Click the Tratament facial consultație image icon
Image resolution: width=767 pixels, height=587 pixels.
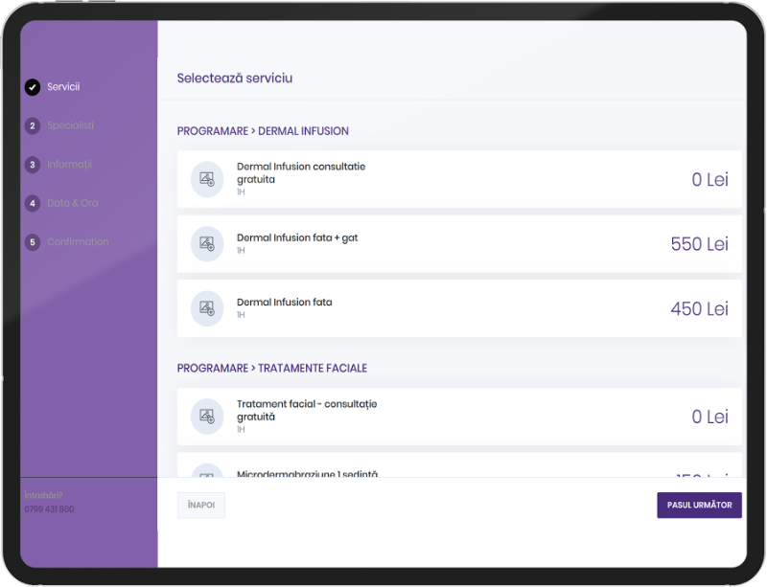tap(206, 417)
